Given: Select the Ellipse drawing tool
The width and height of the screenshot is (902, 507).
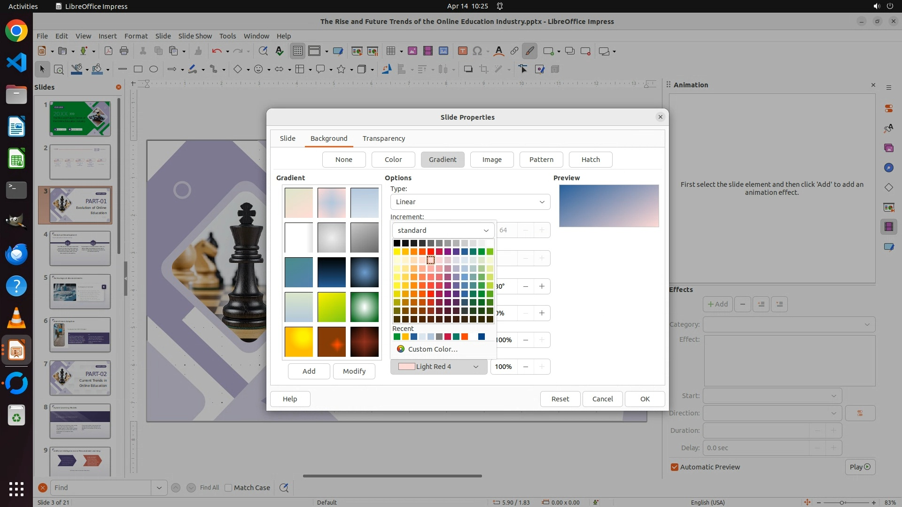Looking at the screenshot, I should point(154,69).
